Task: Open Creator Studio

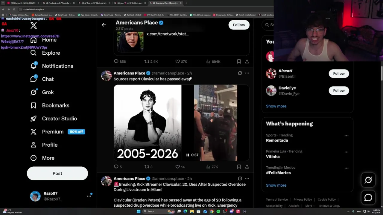Action: [x=54, y=119]
